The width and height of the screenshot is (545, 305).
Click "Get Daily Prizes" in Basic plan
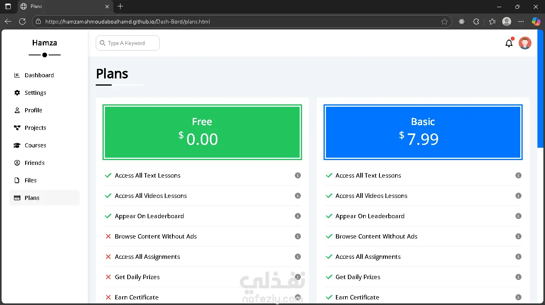pos(358,277)
